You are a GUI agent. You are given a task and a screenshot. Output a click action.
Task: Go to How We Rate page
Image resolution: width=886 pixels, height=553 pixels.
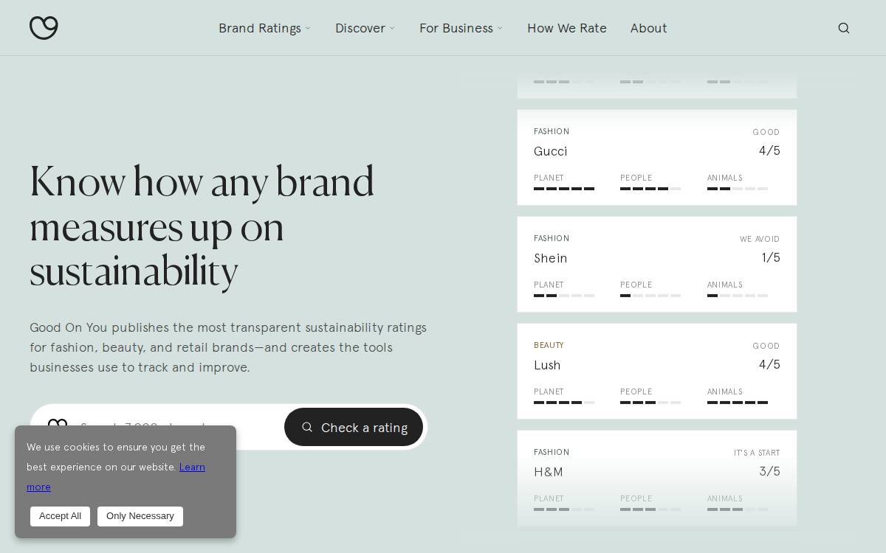click(567, 28)
